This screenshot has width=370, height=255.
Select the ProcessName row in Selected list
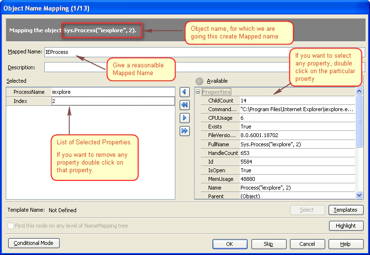[29, 92]
